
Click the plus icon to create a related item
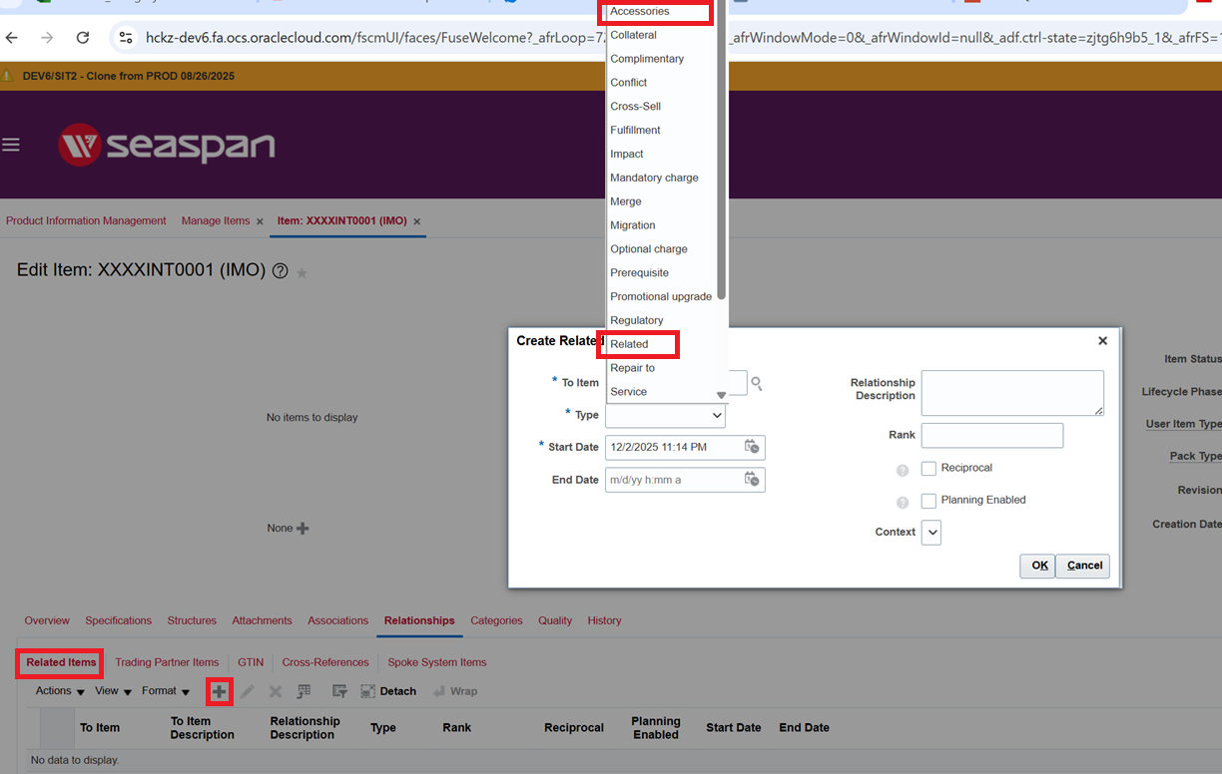[x=220, y=691]
